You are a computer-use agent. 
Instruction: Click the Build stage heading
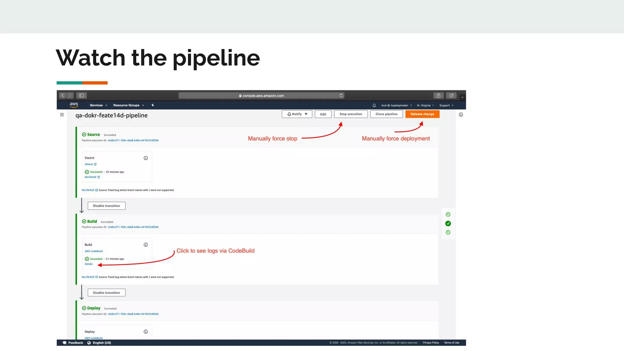click(x=92, y=222)
